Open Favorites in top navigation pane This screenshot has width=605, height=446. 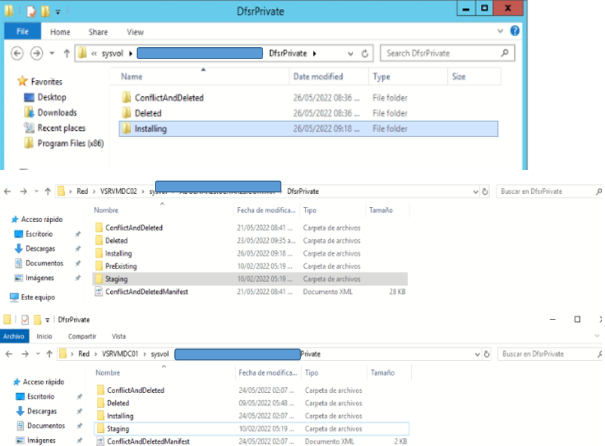coord(47,82)
